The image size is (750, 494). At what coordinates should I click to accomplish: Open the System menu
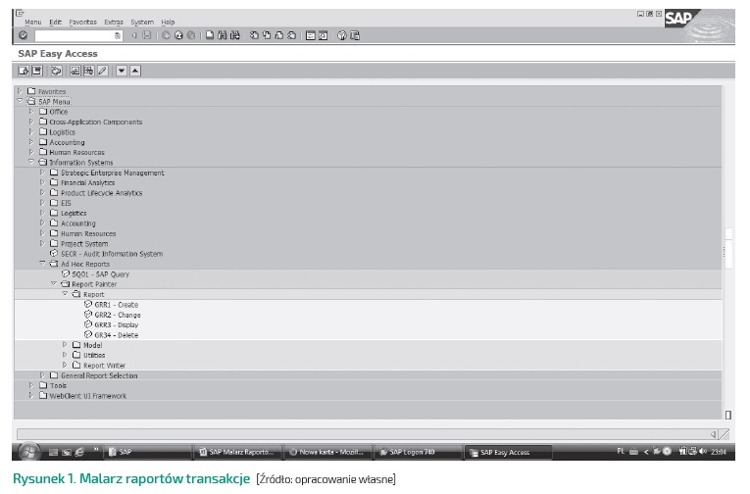tap(142, 22)
